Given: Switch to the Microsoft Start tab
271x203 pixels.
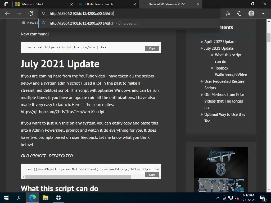Looking at the screenshot, I should click(44, 4).
